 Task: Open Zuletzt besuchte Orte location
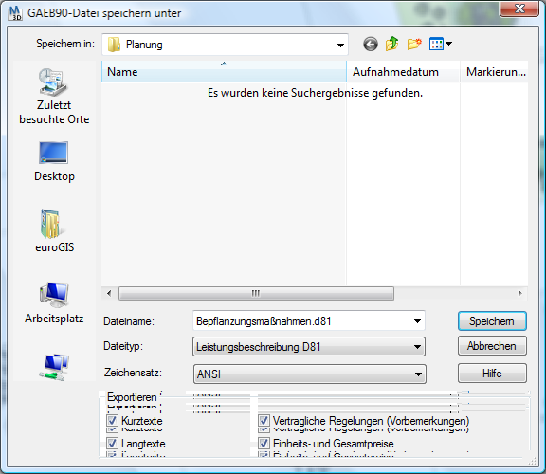click(54, 97)
